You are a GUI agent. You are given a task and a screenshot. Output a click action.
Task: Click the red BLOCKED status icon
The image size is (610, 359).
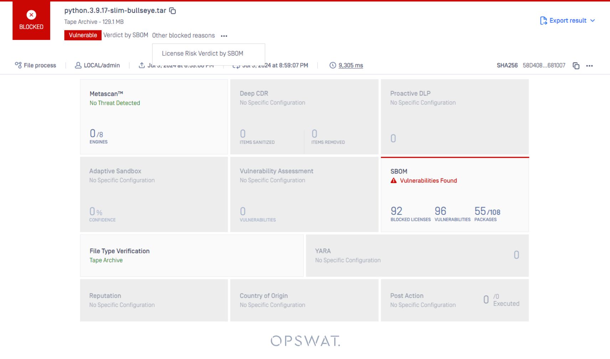click(x=31, y=15)
